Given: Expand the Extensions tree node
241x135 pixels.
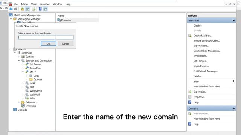Looking at the screenshot, I should pyautogui.click(x=19, y=102).
